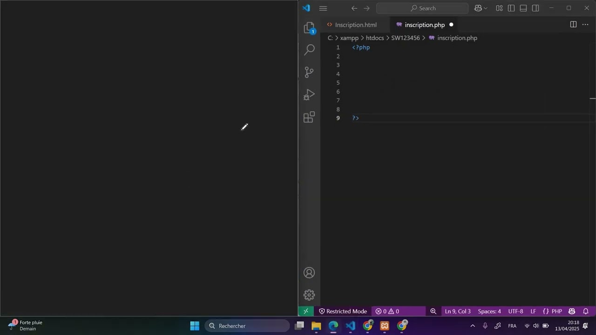This screenshot has width=596, height=335.
Task: Open the Accounts menu in activity bar
Action: (x=309, y=273)
